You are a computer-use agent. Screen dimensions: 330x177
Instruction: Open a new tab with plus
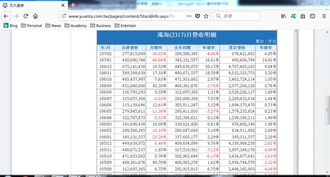pos(73,5)
